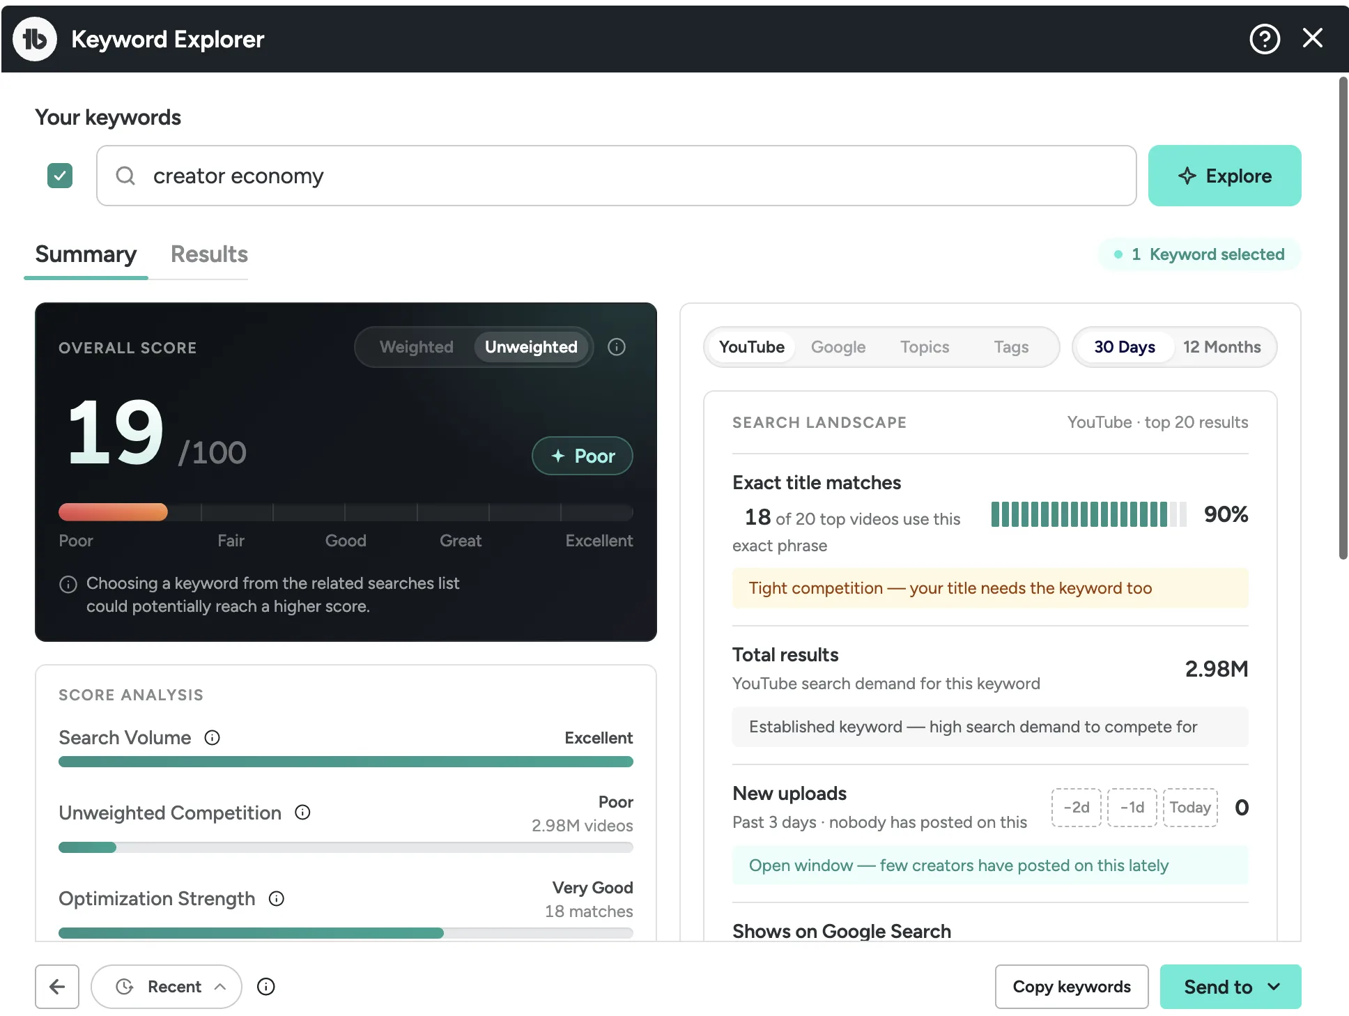Click the info icon by related searches hint
Screen dimensions: 1349x1016
tap(68, 585)
